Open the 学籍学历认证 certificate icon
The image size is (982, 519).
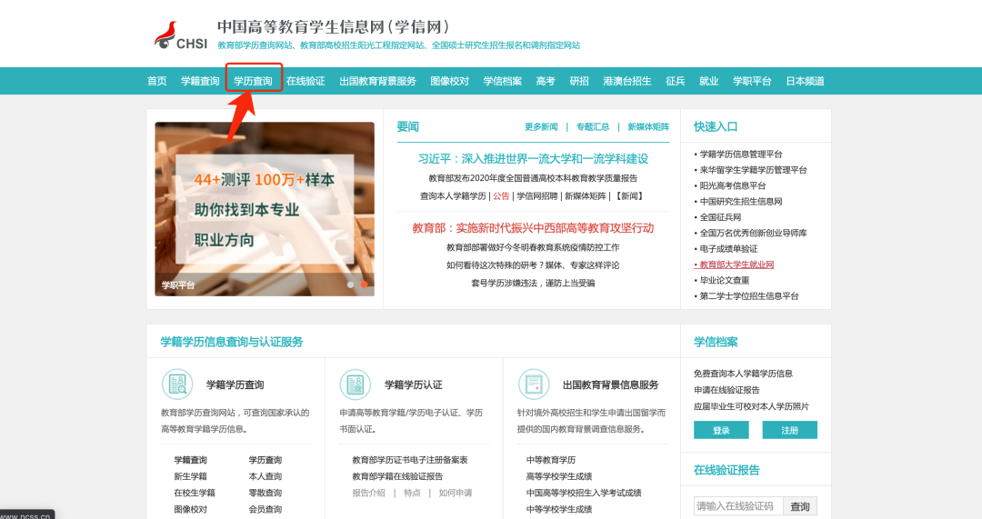[x=356, y=384]
